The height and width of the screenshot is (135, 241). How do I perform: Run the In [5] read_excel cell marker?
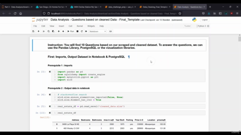click(x=50, y=106)
